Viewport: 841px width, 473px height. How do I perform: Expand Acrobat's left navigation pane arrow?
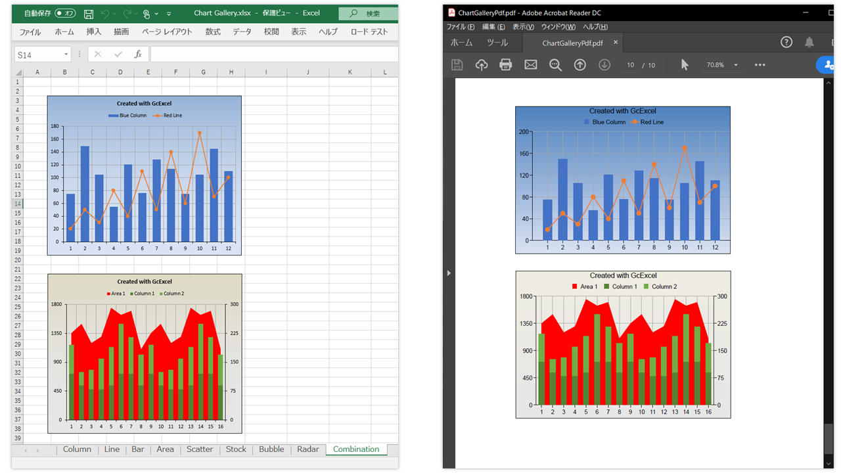[x=449, y=273]
